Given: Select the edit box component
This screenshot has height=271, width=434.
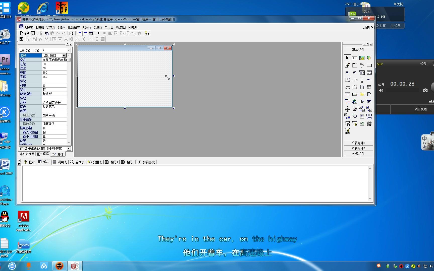Looking at the screenshot, I should click(x=354, y=58).
